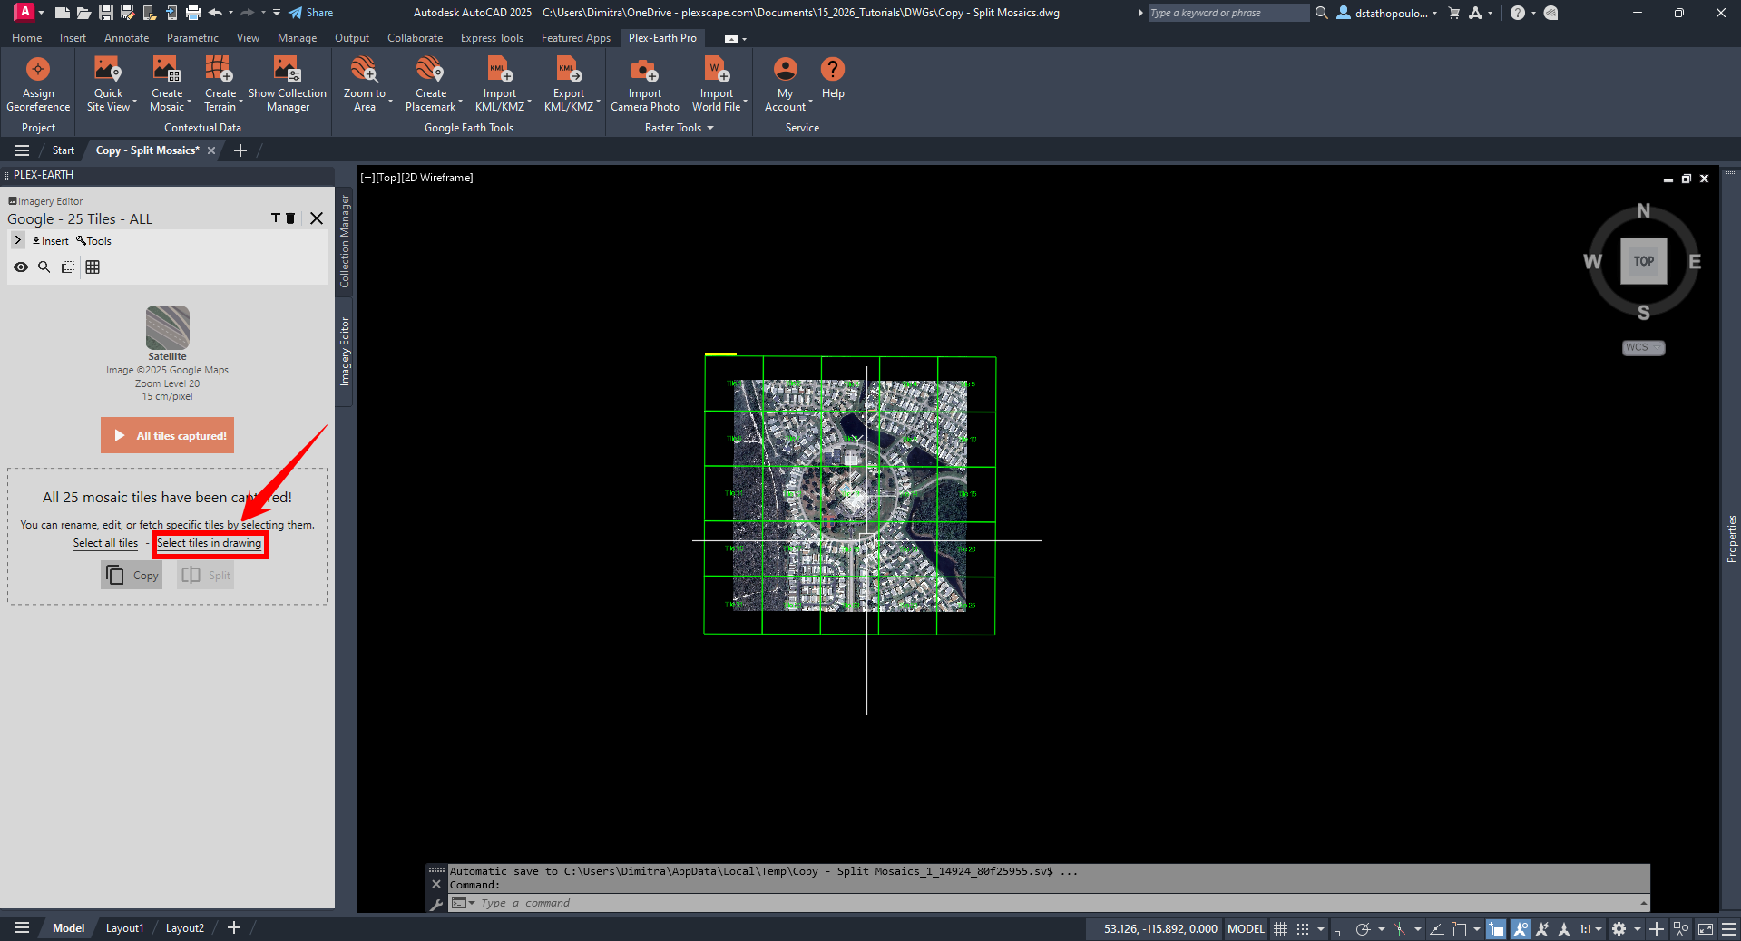This screenshot has height=941, width=1741.
Task: Click Isolate Objects icon in status bar
Action: (x=1681, y=928)
